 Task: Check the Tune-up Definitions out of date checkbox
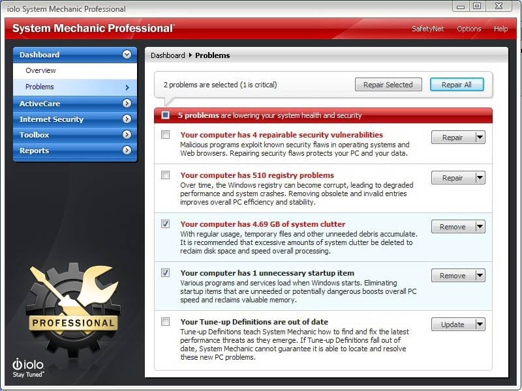point(166,322)
